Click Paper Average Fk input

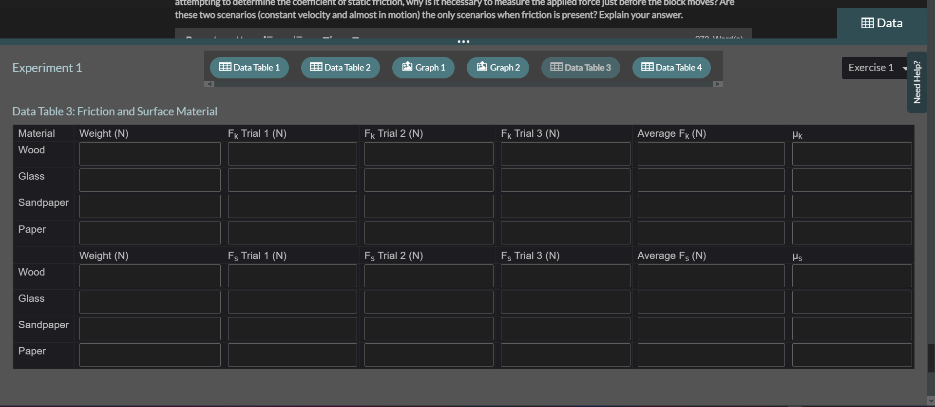[711, 233]
